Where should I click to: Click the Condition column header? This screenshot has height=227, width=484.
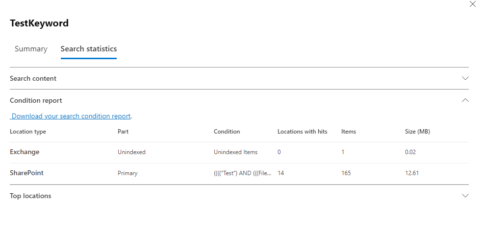[x=227, y=132]
